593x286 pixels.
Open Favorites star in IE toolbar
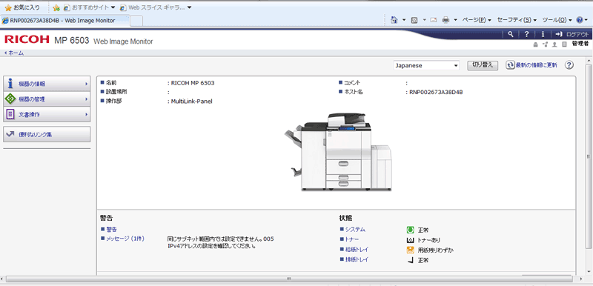pos(22,7)
